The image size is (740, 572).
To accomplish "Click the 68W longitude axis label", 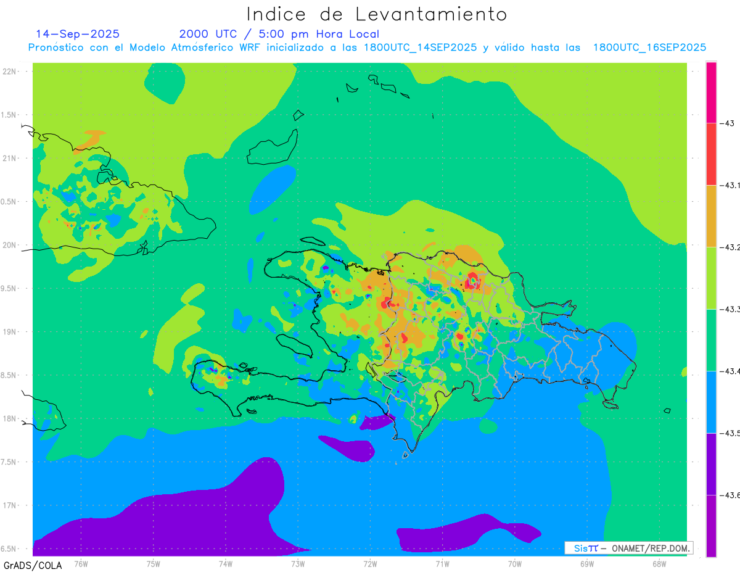I will point(659,563).
